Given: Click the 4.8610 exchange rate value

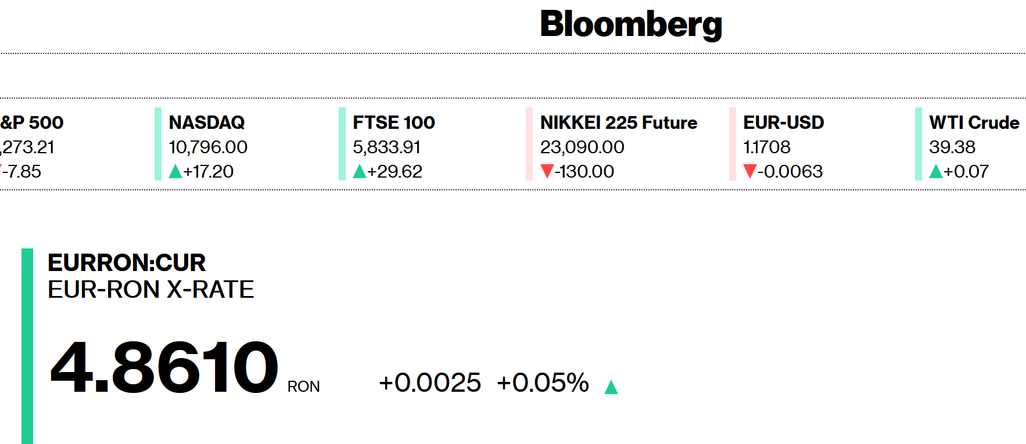Looking at the screenshot, I should (x=164, y=367).
